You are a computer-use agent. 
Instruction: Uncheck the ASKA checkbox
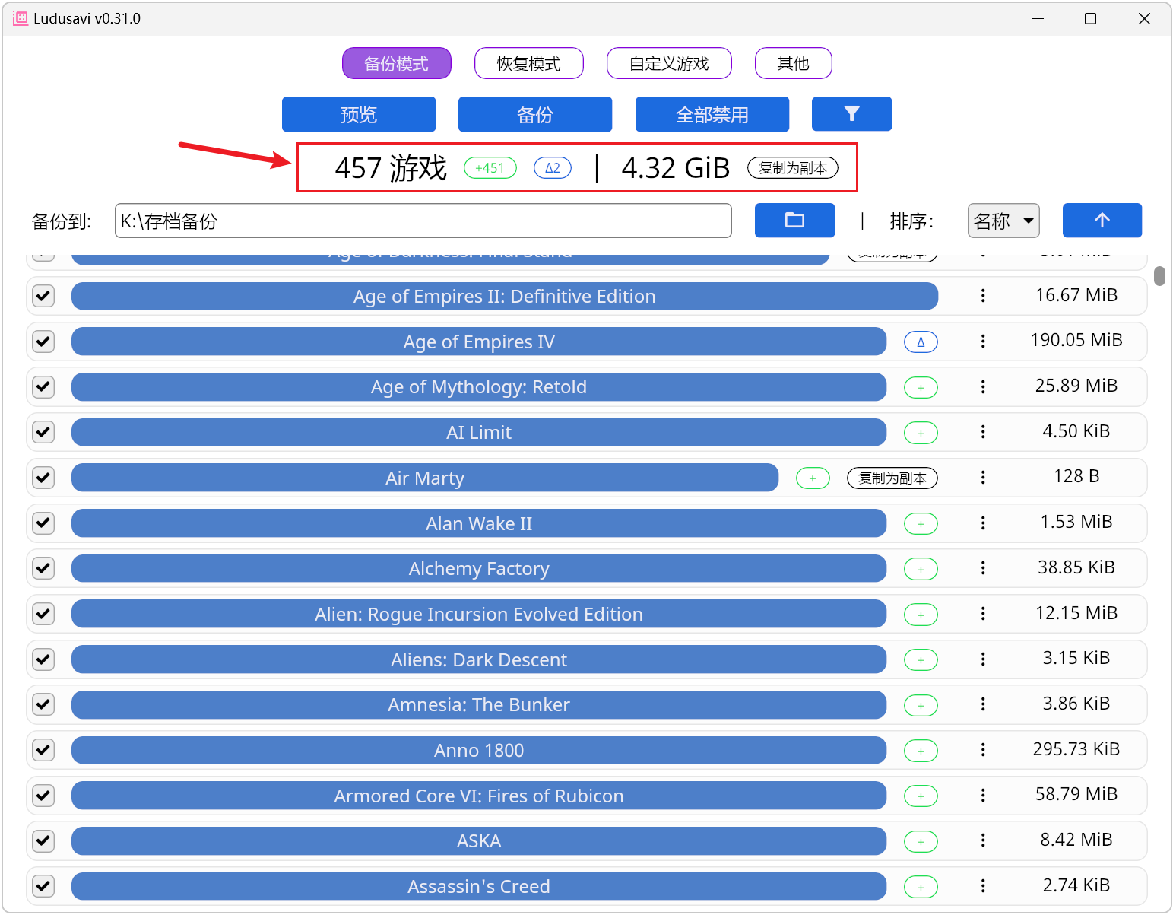click(43, 840)
